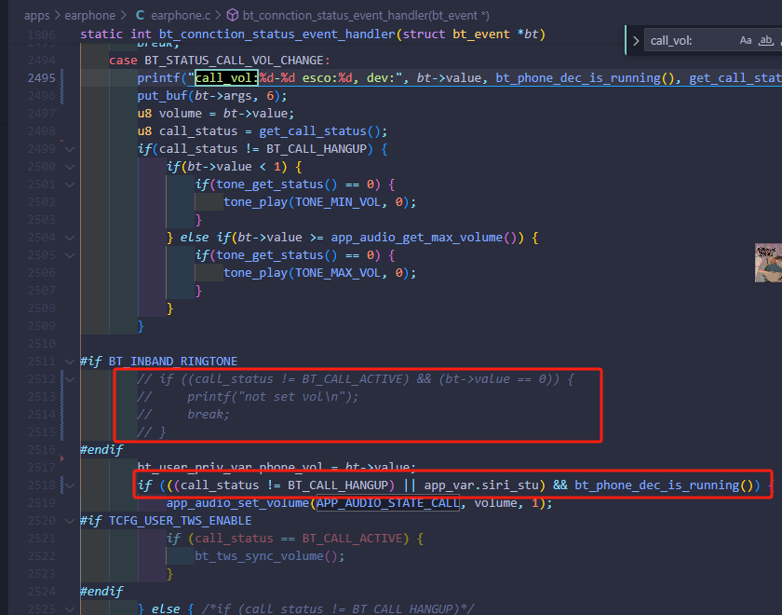The height and width of the screenshot is (615, 782).
Task: Toggle Match Whole Word in find widget
Action: (765, 40)
